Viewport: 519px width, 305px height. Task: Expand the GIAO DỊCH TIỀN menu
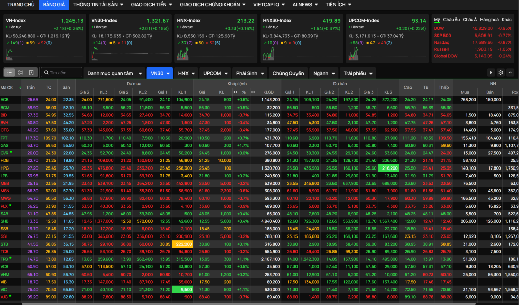coord(152,4)
